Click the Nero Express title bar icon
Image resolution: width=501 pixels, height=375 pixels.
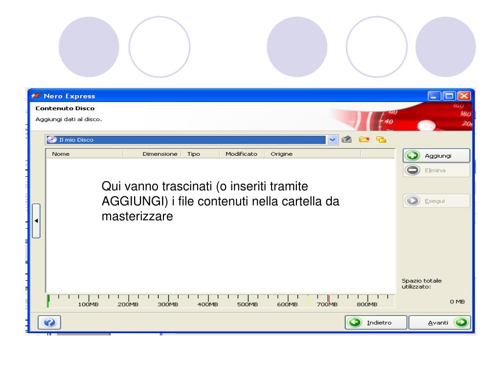click(36, 96)
